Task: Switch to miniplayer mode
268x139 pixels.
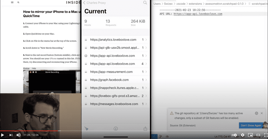Action: [251, 135]
